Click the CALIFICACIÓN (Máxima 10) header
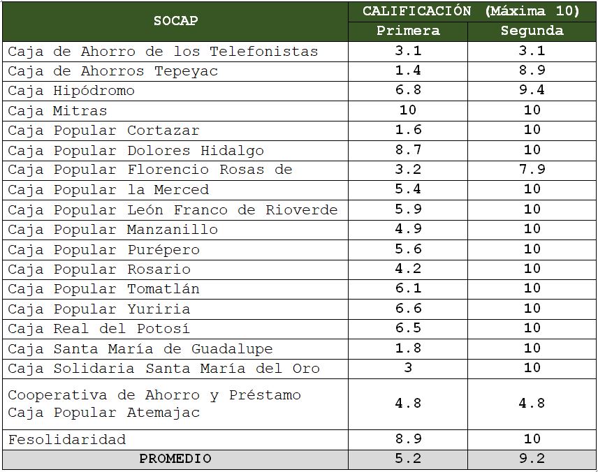Image resolution: width=598 pixels, height=472 pixels. pos(471,11)
